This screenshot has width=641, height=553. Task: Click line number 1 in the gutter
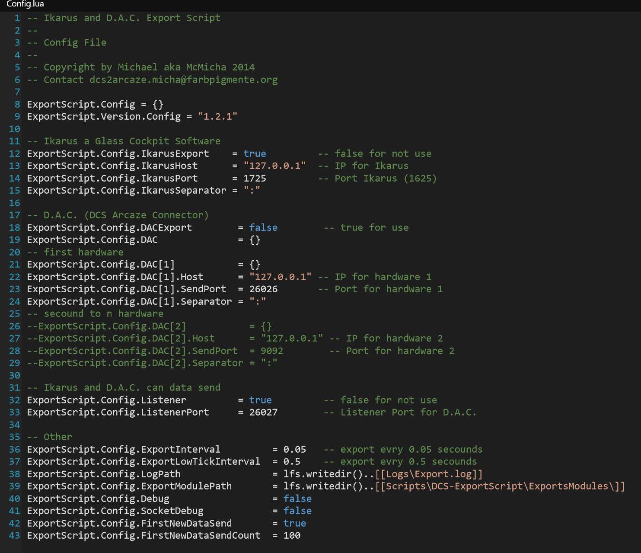17,18
